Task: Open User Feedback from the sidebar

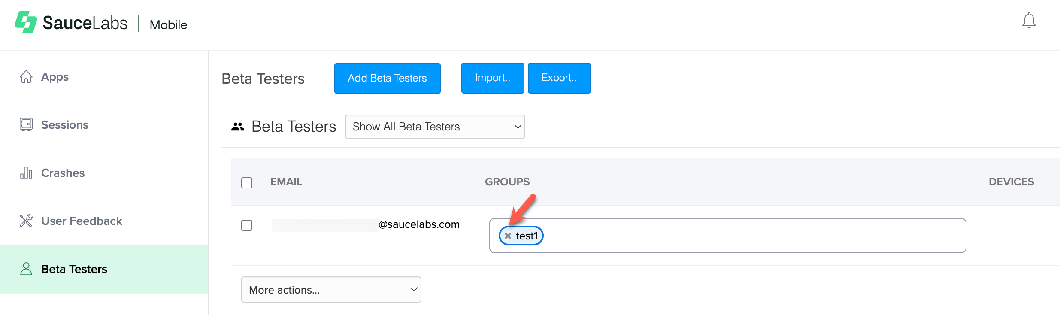Action: click(82, 221)
